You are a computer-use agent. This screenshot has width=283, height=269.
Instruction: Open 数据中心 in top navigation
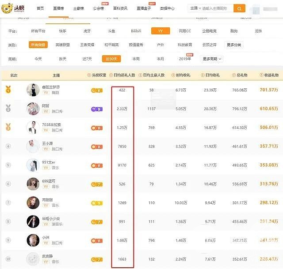click(167, 8)
